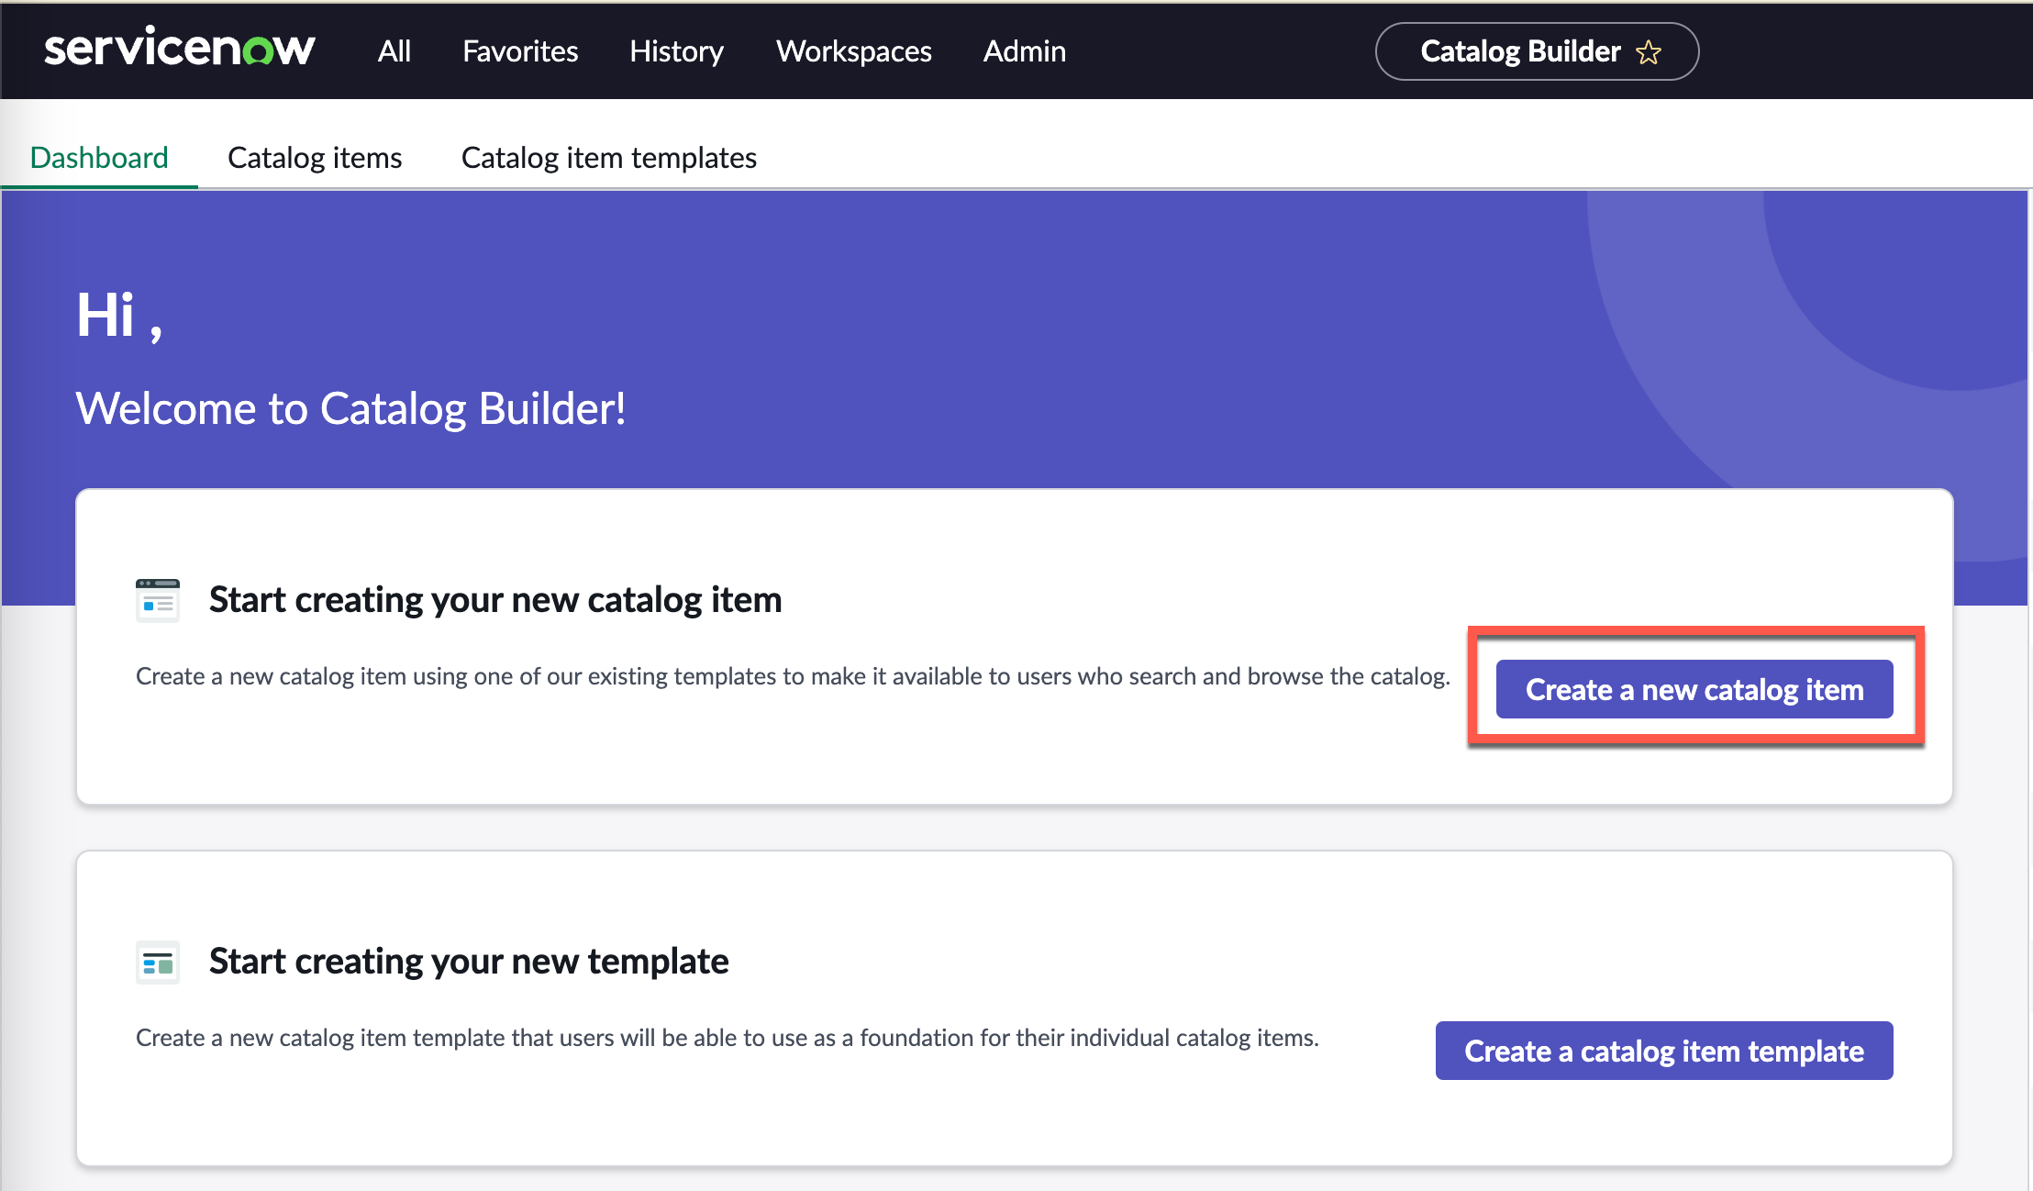Open the History menu
This screenshot has width=2033, height=1191.
click(677, 51)
